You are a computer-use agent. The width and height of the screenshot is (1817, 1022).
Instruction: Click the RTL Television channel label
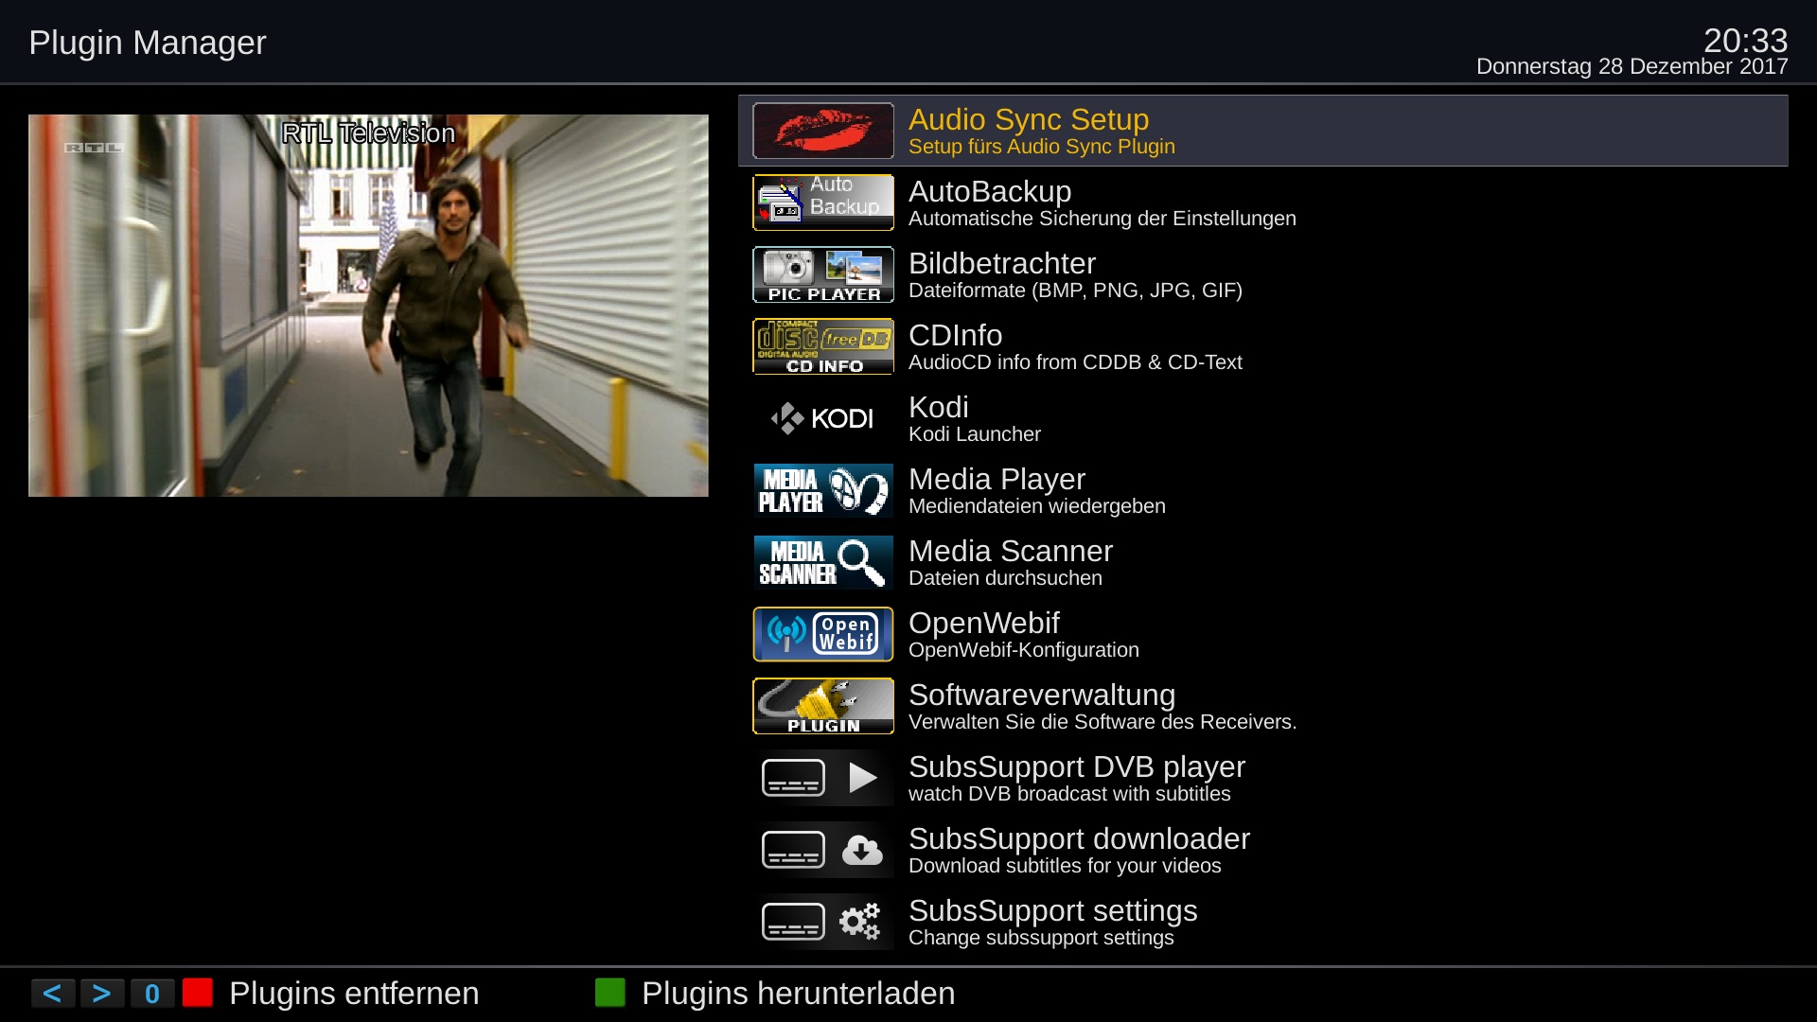(368, 133)
